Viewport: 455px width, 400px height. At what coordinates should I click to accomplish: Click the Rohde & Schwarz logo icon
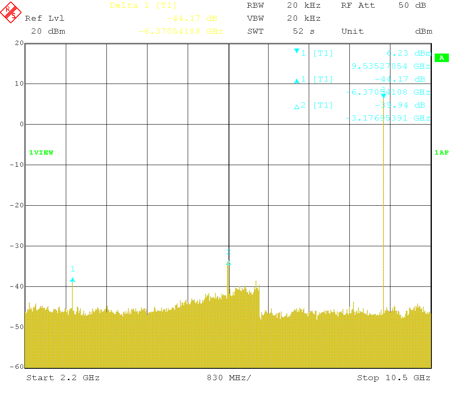tap(11, 12)
